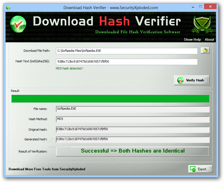Screen dimensions: 224x183
Task: Click the Hash Method label
Action: coord(38,119)
